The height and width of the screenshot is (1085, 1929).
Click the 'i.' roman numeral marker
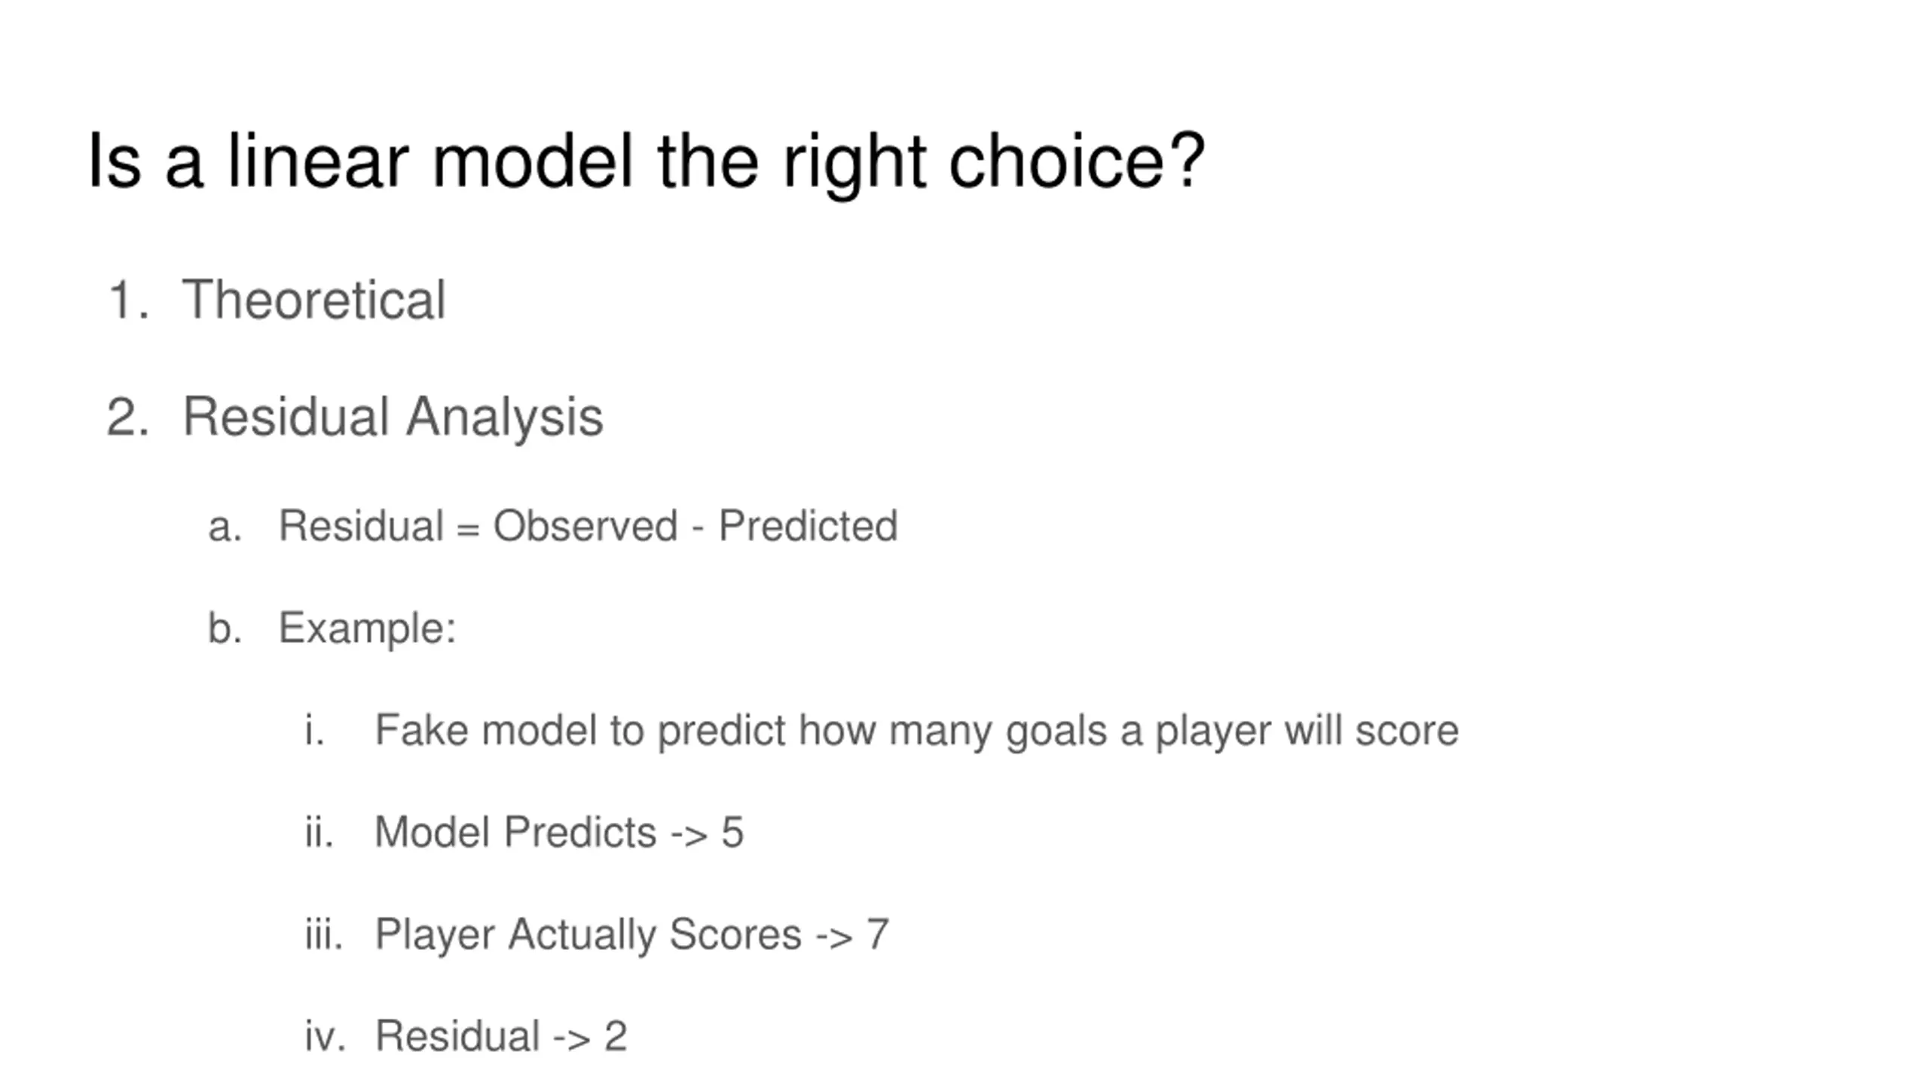click(314, 730)
